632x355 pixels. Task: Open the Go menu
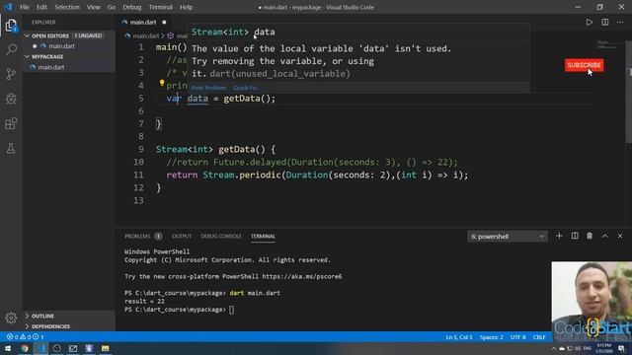(112, 7)
